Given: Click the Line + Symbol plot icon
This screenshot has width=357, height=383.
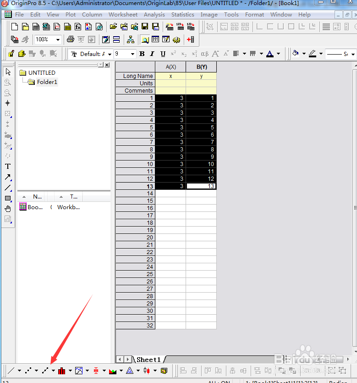Looking at the screenshot, I should [x=45, y=371].
